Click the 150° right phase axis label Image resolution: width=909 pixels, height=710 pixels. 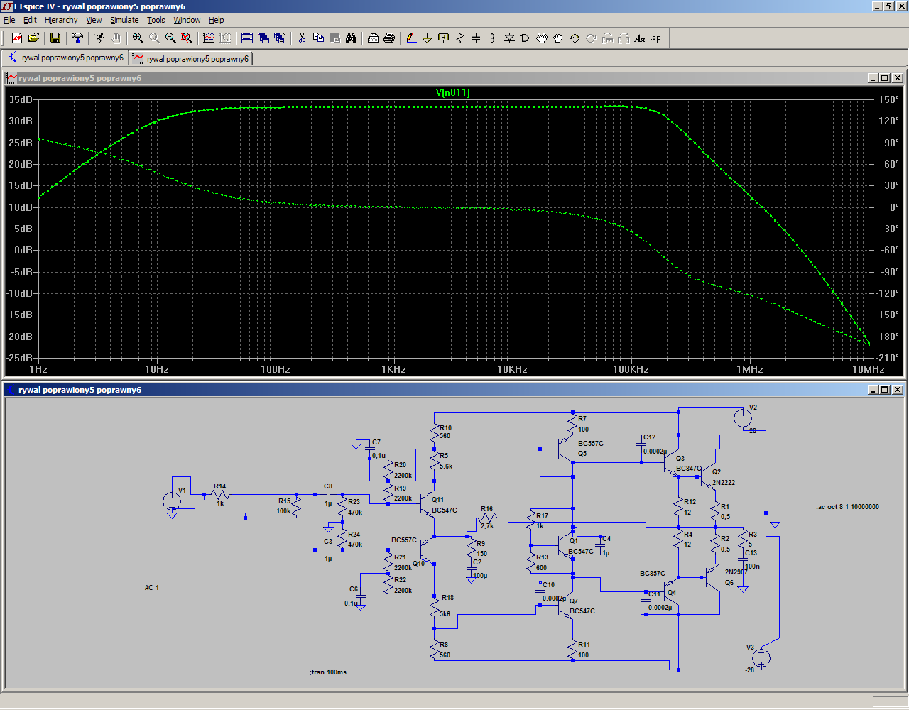889,99
